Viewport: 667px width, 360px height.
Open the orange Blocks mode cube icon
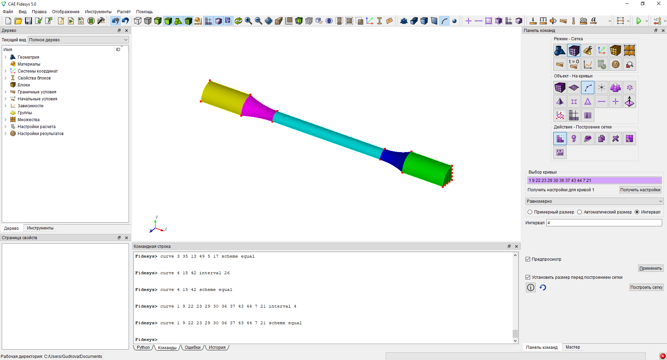(616, 51)
